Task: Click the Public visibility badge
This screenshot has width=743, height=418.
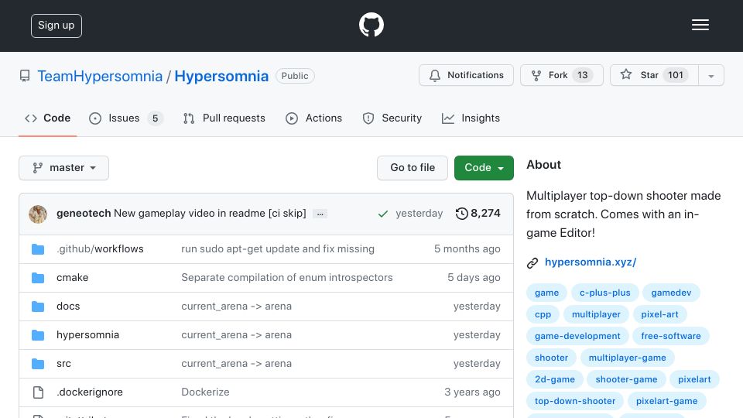Action: click(295, 76)
